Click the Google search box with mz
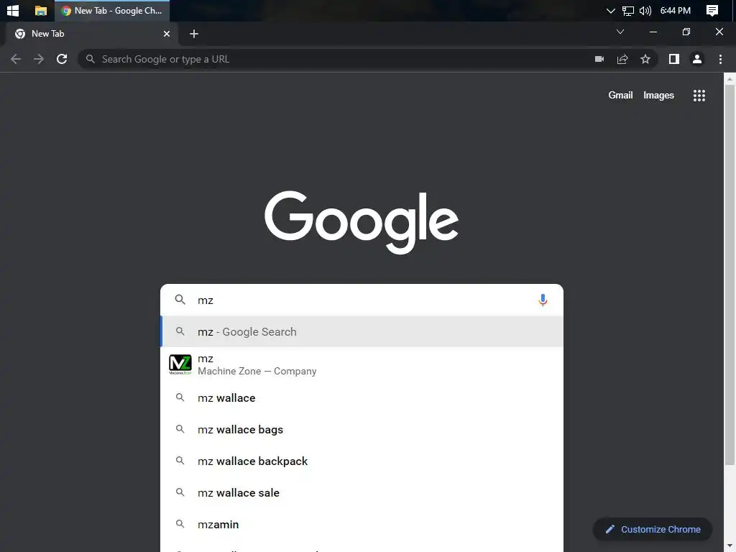The image size is (736, 552). 362,300
